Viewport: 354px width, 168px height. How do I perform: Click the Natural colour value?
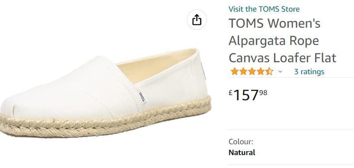(x=242, y=153)
